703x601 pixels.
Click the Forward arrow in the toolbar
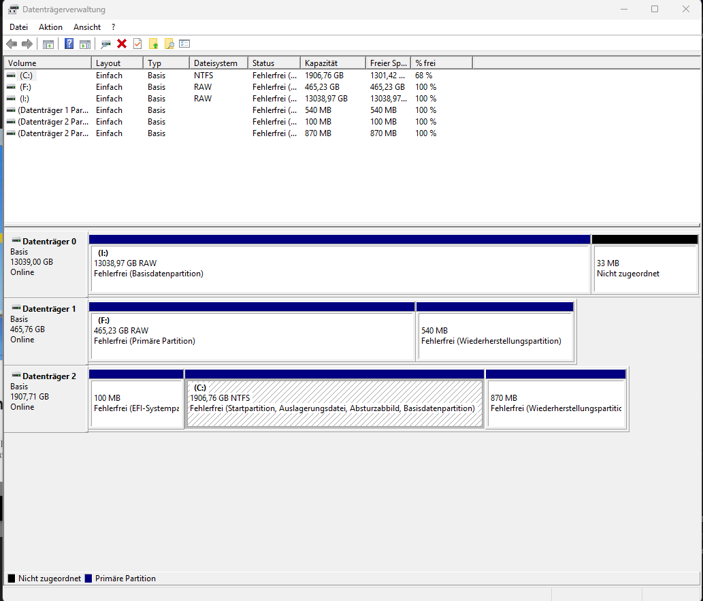(x=27, y=44)
